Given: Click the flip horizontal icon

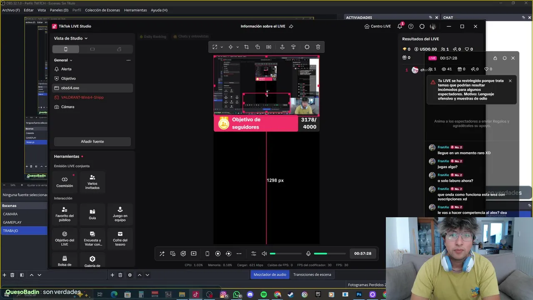Looking at the screenshot, I should [x=269, y=47].
